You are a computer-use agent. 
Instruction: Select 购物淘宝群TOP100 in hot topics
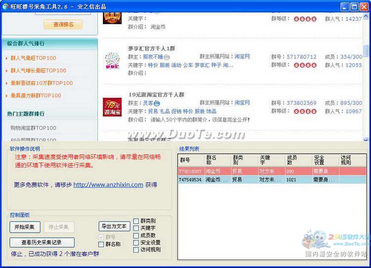[x=33, y=128]
